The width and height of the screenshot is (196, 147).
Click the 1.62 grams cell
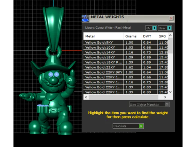pyautogui.click(x=132, y=67)
